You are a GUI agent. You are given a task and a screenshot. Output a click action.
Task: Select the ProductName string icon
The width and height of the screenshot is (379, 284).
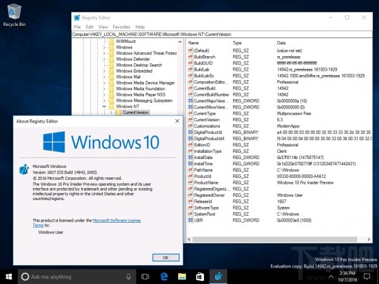click(191, 182)
